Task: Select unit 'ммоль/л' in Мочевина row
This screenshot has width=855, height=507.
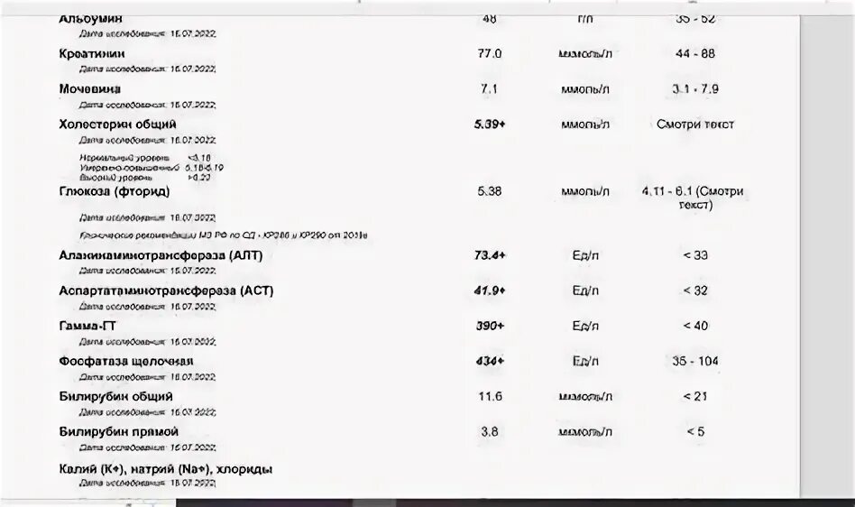Action: tap(585, 89)
